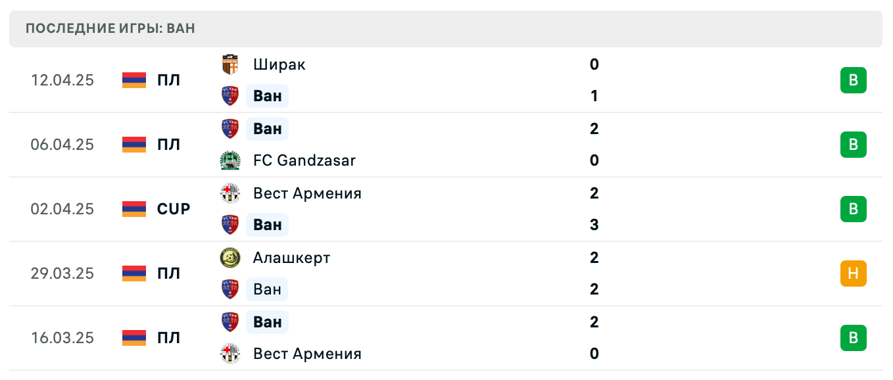893x380 pixels.
Task: Click the green В badge of the 16.03.25 match
Action: tap(853, 338)
